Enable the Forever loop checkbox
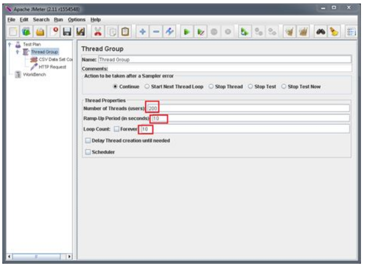This screenshot has width=365, height=266. point(116,129)
